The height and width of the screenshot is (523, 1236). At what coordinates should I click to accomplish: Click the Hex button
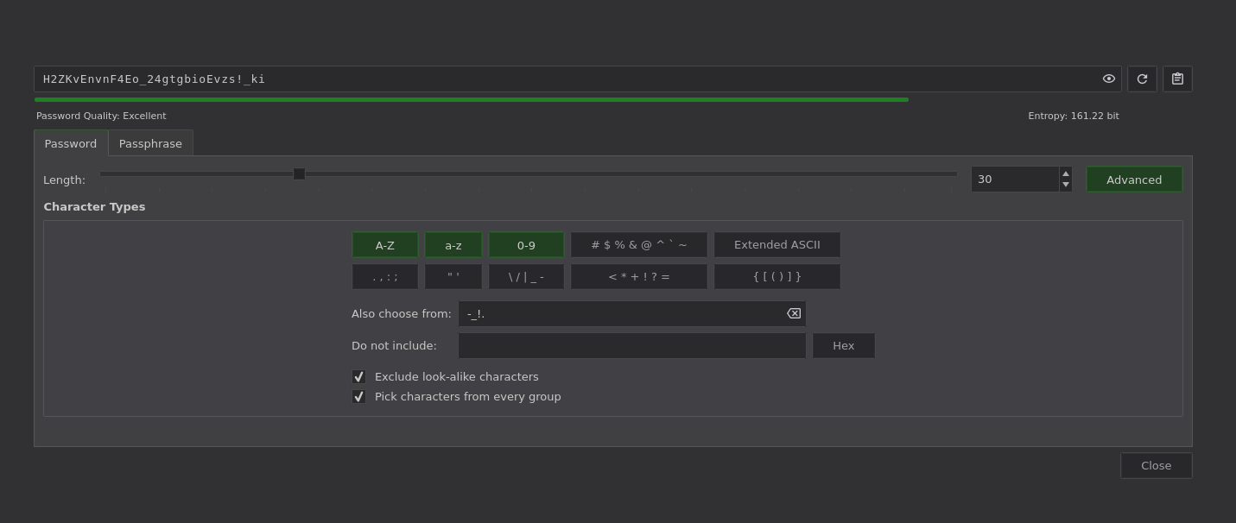point(843,345)
